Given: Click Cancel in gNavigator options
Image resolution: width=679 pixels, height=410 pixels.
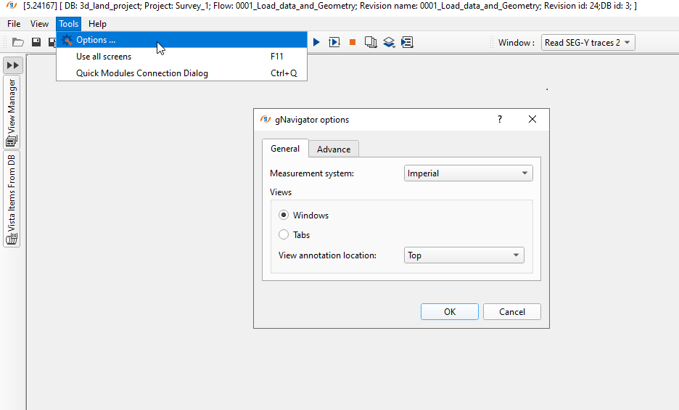Looking at the screenshot, I should point(512,311).
